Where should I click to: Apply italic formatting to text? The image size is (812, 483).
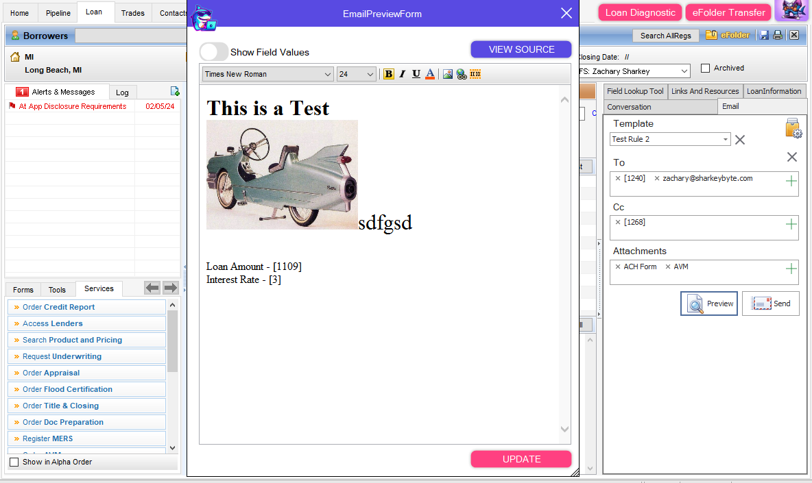403,74
